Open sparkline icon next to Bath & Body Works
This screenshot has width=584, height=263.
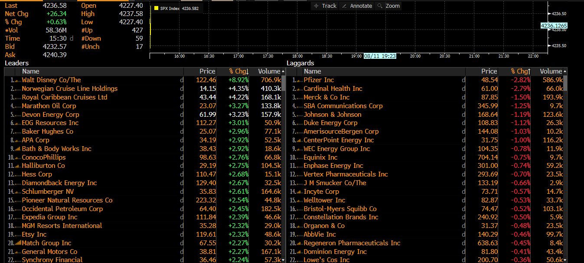click(18, 149)
